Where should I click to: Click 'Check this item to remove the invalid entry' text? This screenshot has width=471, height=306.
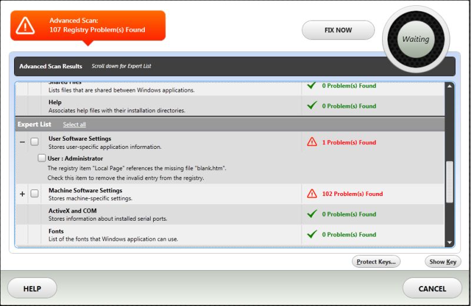(125, 178)
